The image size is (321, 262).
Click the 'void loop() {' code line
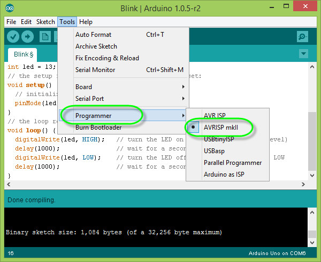pyautogui.click(x=32, y=131)
